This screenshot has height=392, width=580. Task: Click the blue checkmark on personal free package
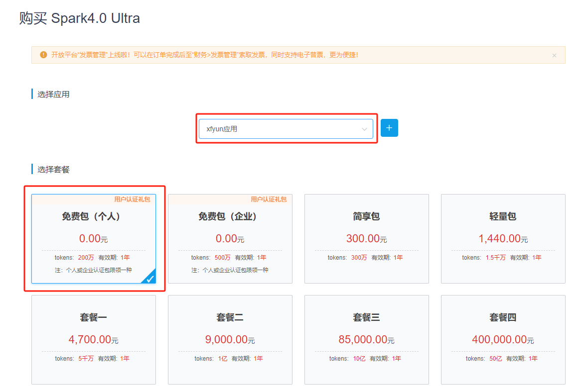(x=150, y=278)
